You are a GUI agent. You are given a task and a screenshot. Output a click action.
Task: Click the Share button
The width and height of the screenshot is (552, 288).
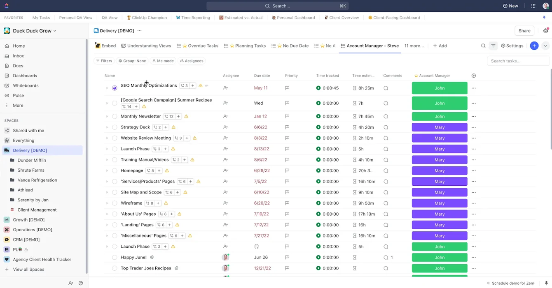(524, 31)
